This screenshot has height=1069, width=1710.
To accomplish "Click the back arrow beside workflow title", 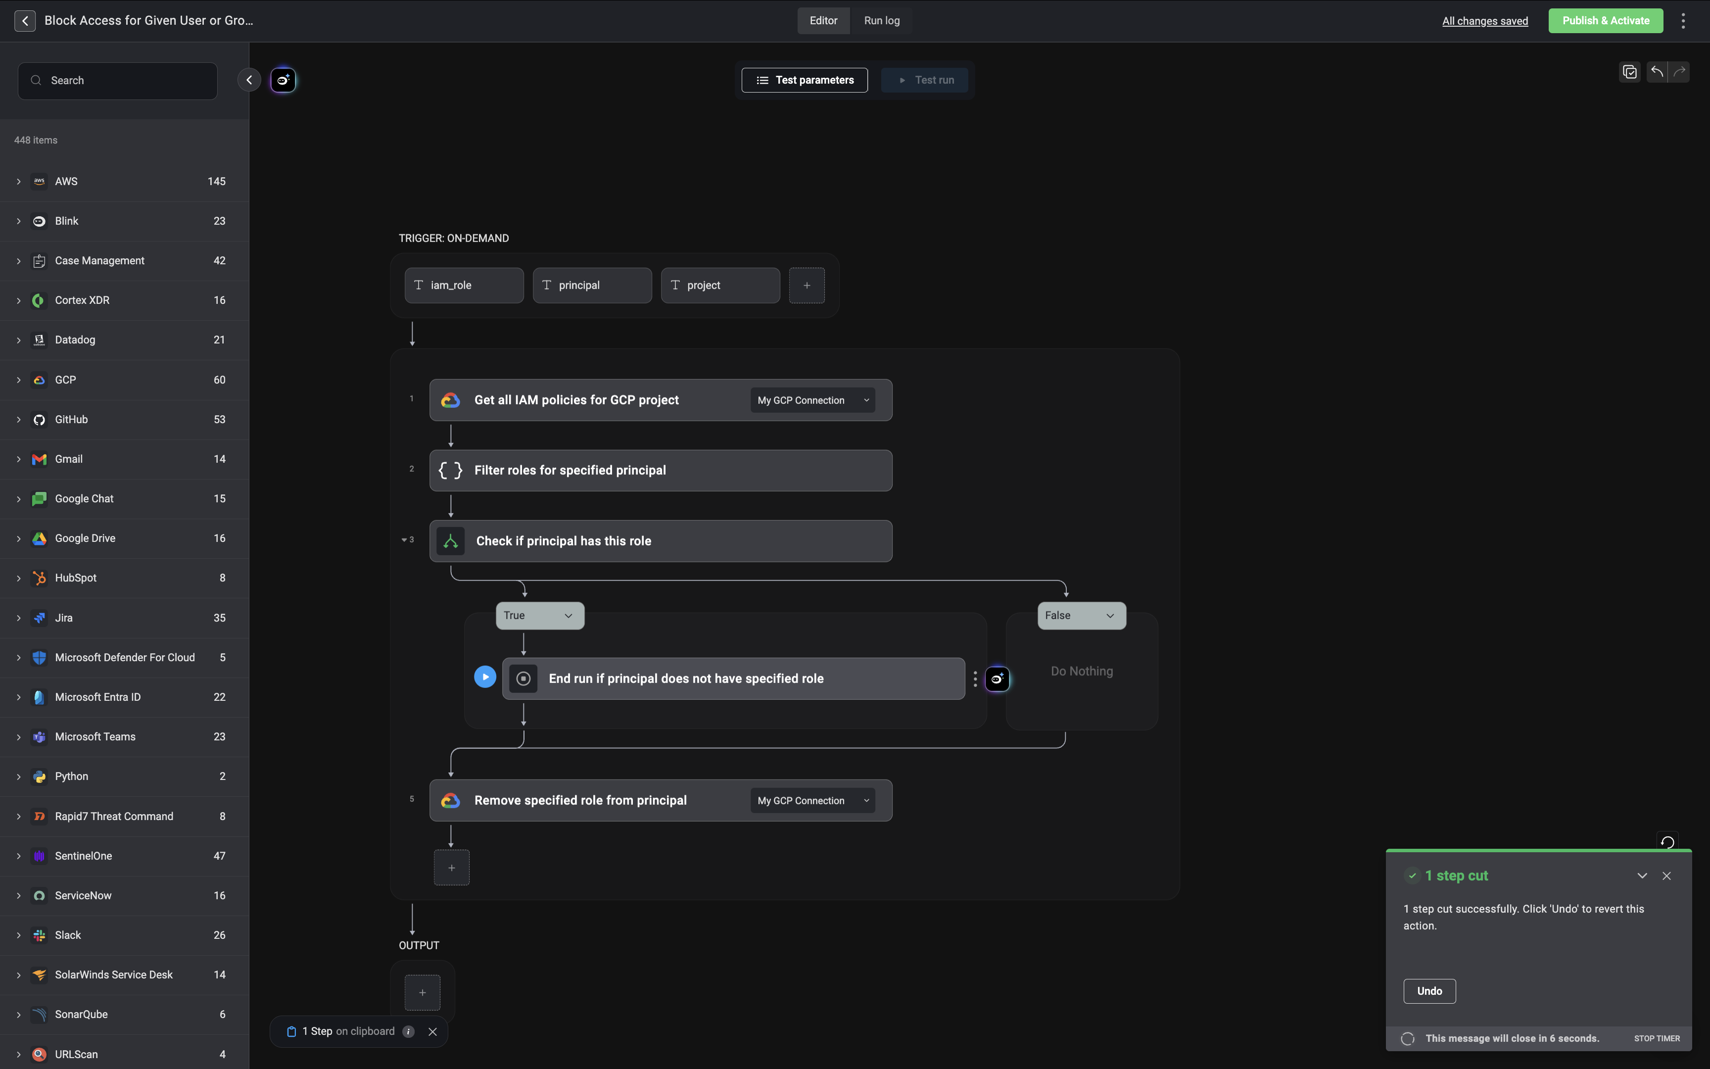I will coord(25,20).
